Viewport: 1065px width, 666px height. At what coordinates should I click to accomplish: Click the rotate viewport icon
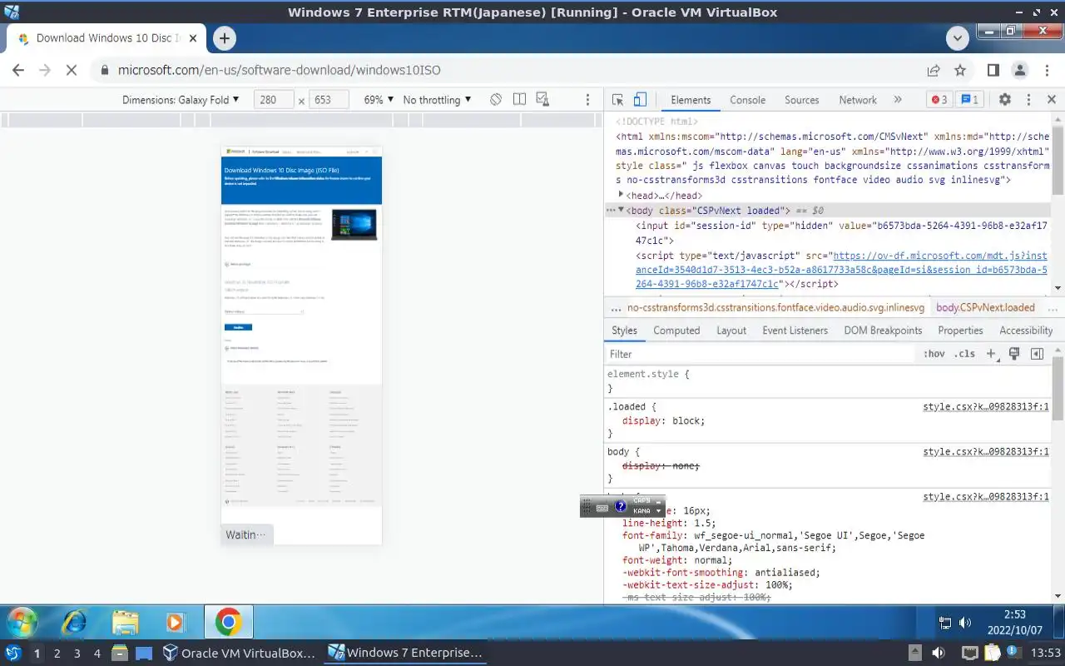(x=496, y=100)
